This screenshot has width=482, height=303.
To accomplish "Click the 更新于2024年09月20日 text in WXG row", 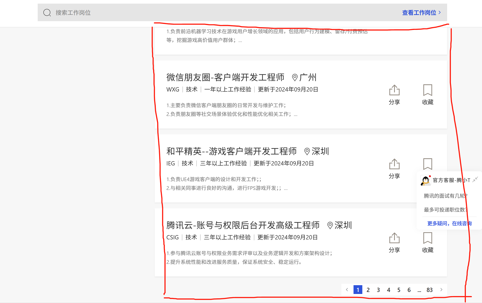I will point(288,90).
